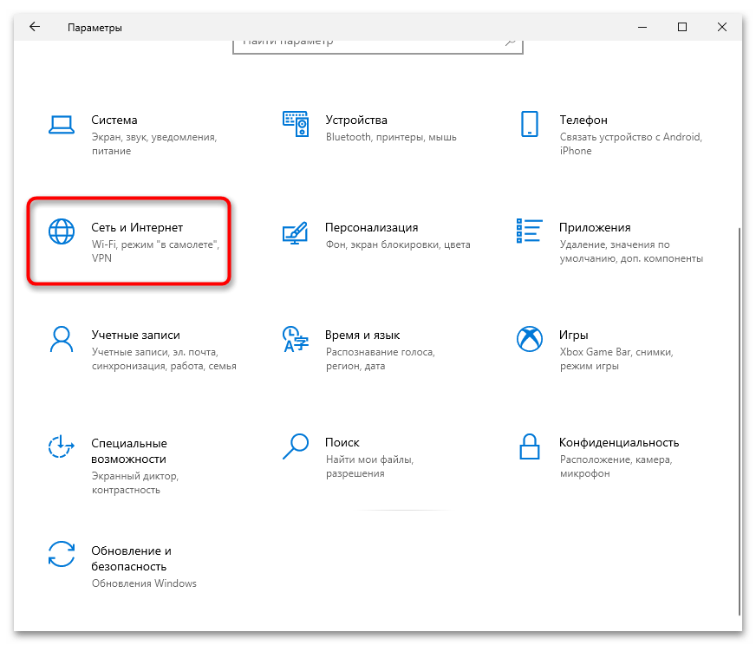Click 'Обновления Windows' description text
The image size is (756, 645).
pyautogui.click(x=144, y=583)
